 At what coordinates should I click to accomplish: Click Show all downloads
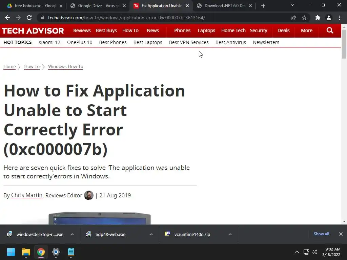321,234
